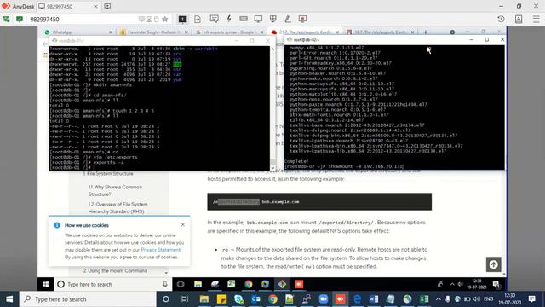Open Skype on local taskbar
545x307 pixels.
238,299
